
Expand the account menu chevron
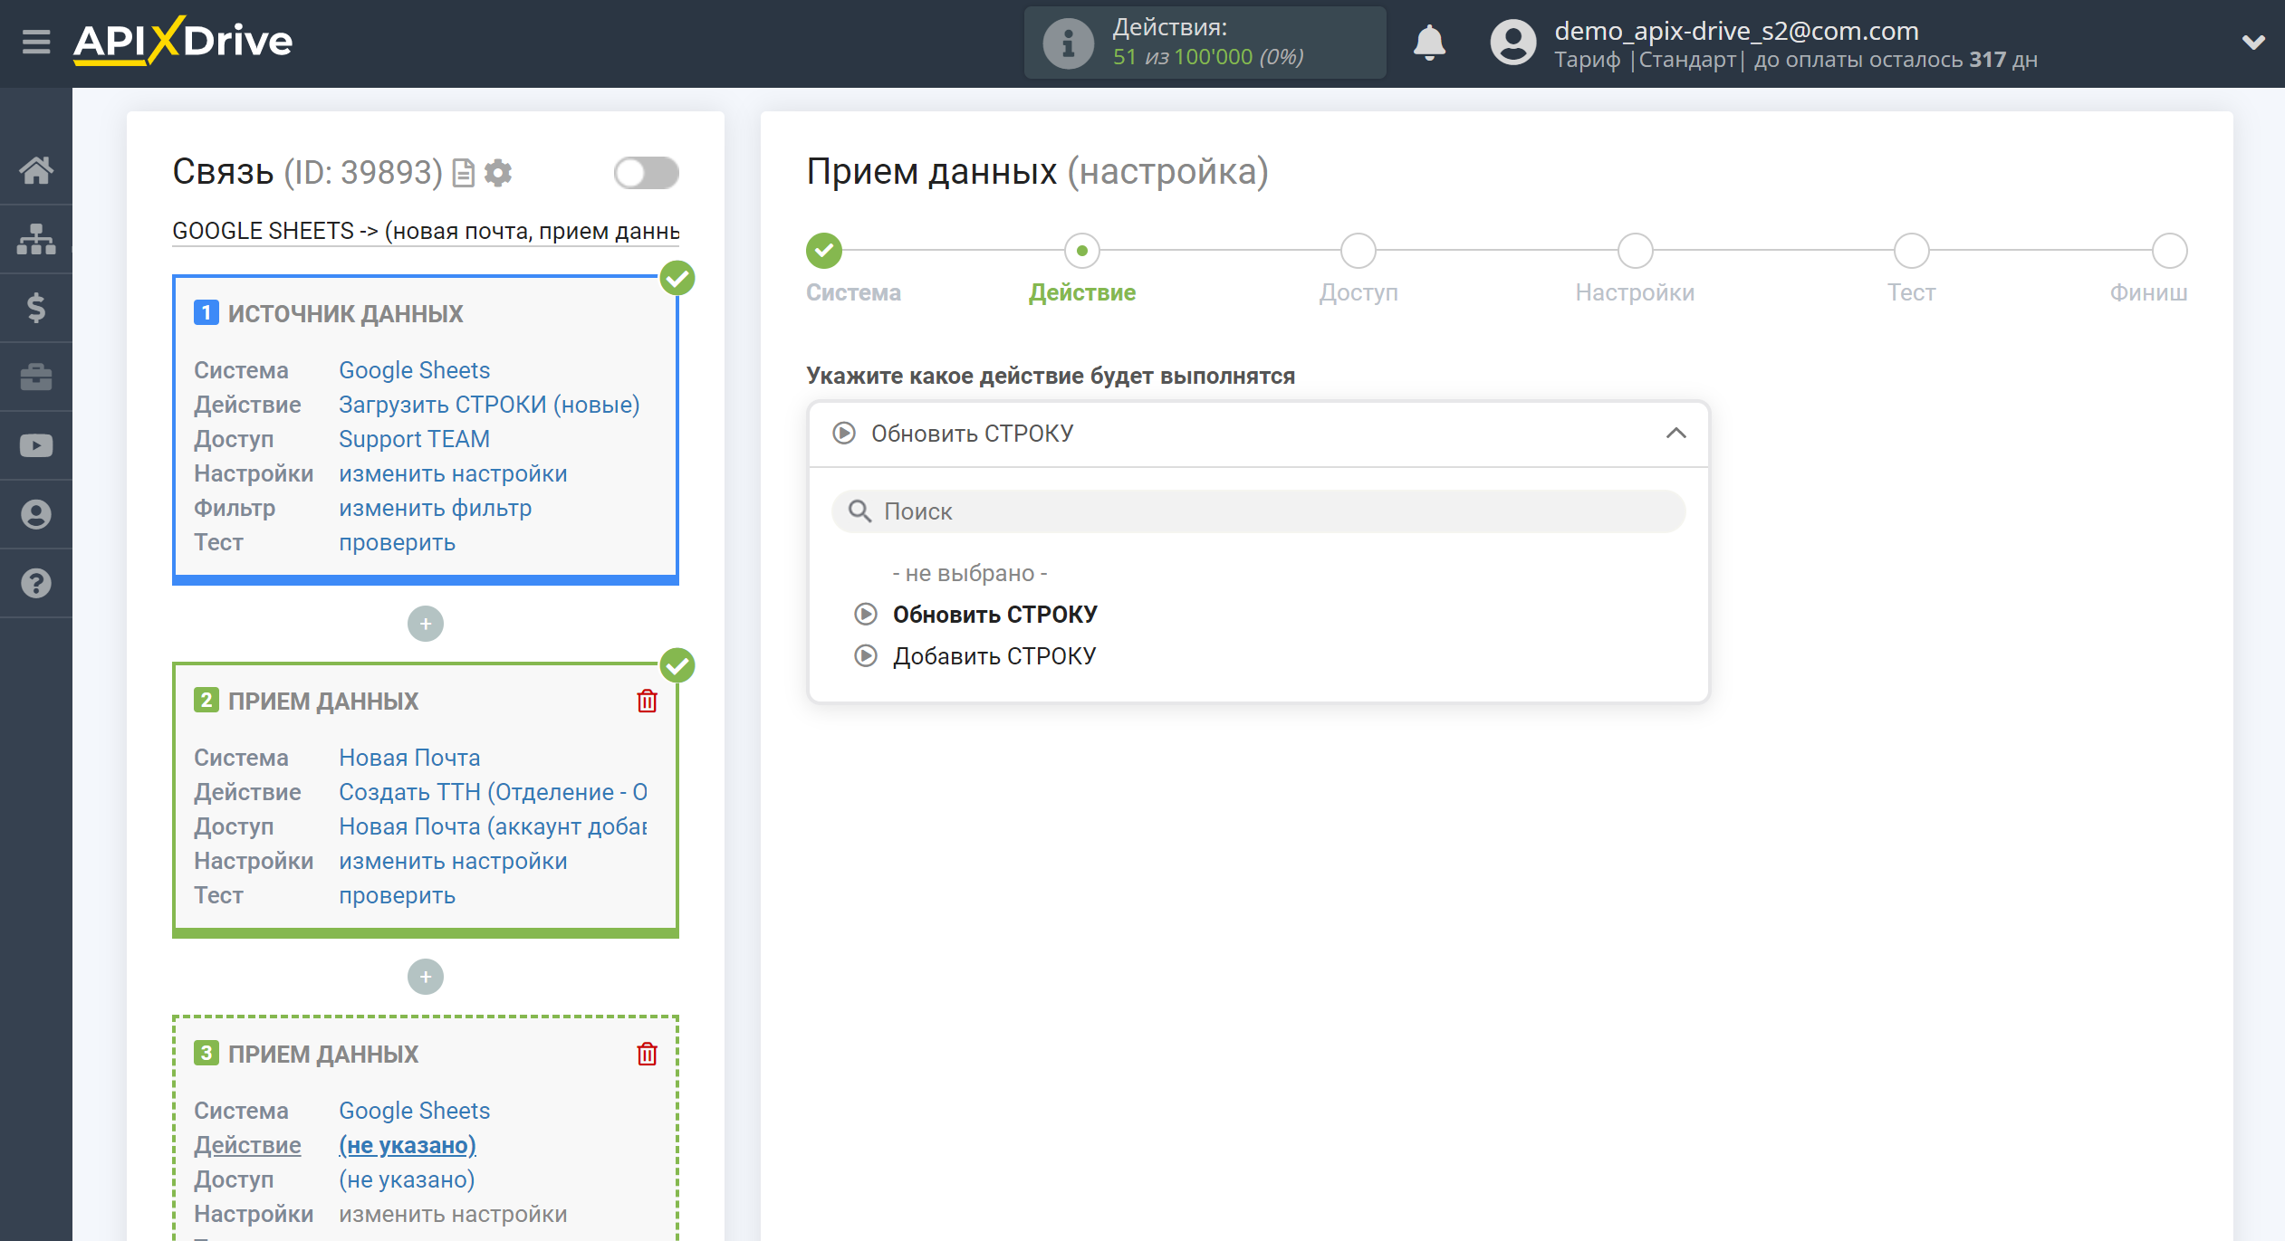pos(2253,43)
